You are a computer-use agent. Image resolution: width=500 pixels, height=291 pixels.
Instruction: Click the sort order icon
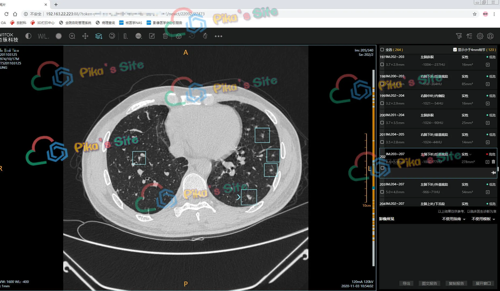[x=469, y=36]
